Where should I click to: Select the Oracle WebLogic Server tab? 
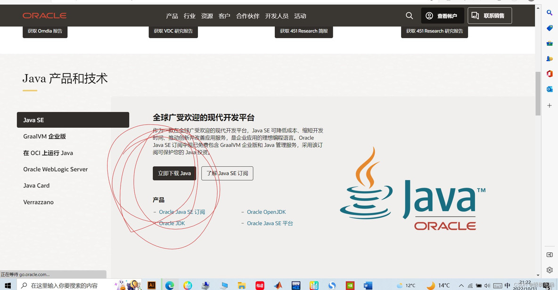pyautogui.click(x=56, y=169)
